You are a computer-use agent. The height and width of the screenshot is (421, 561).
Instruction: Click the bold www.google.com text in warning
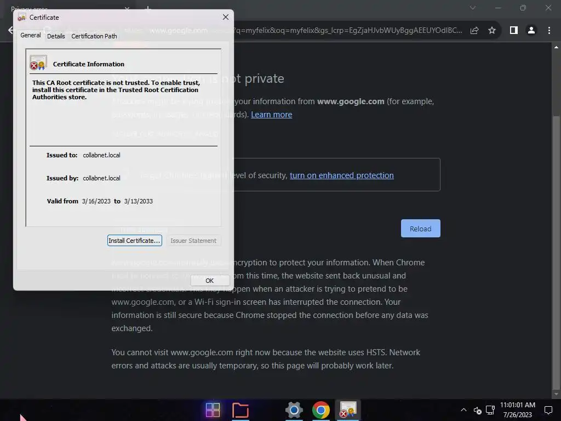coord(351,101)
